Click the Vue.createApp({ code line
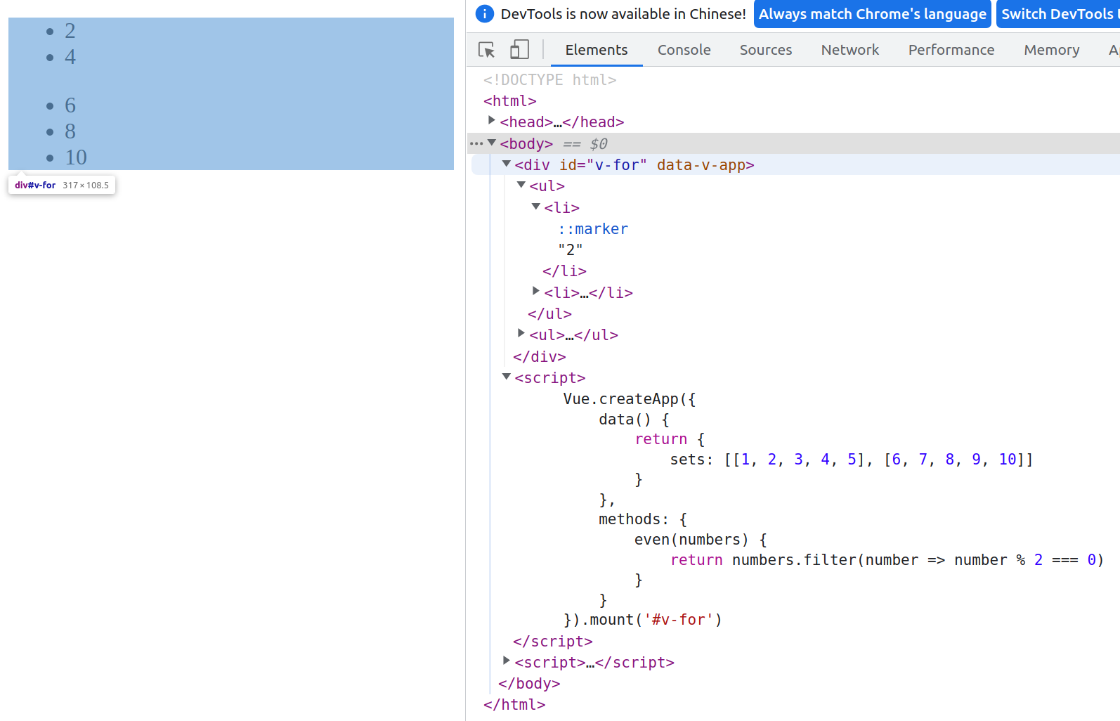The width and height of the screenshot is (1120, 721). [630, 399]
